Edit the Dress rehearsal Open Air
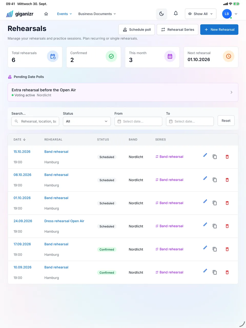 [205, 224]
